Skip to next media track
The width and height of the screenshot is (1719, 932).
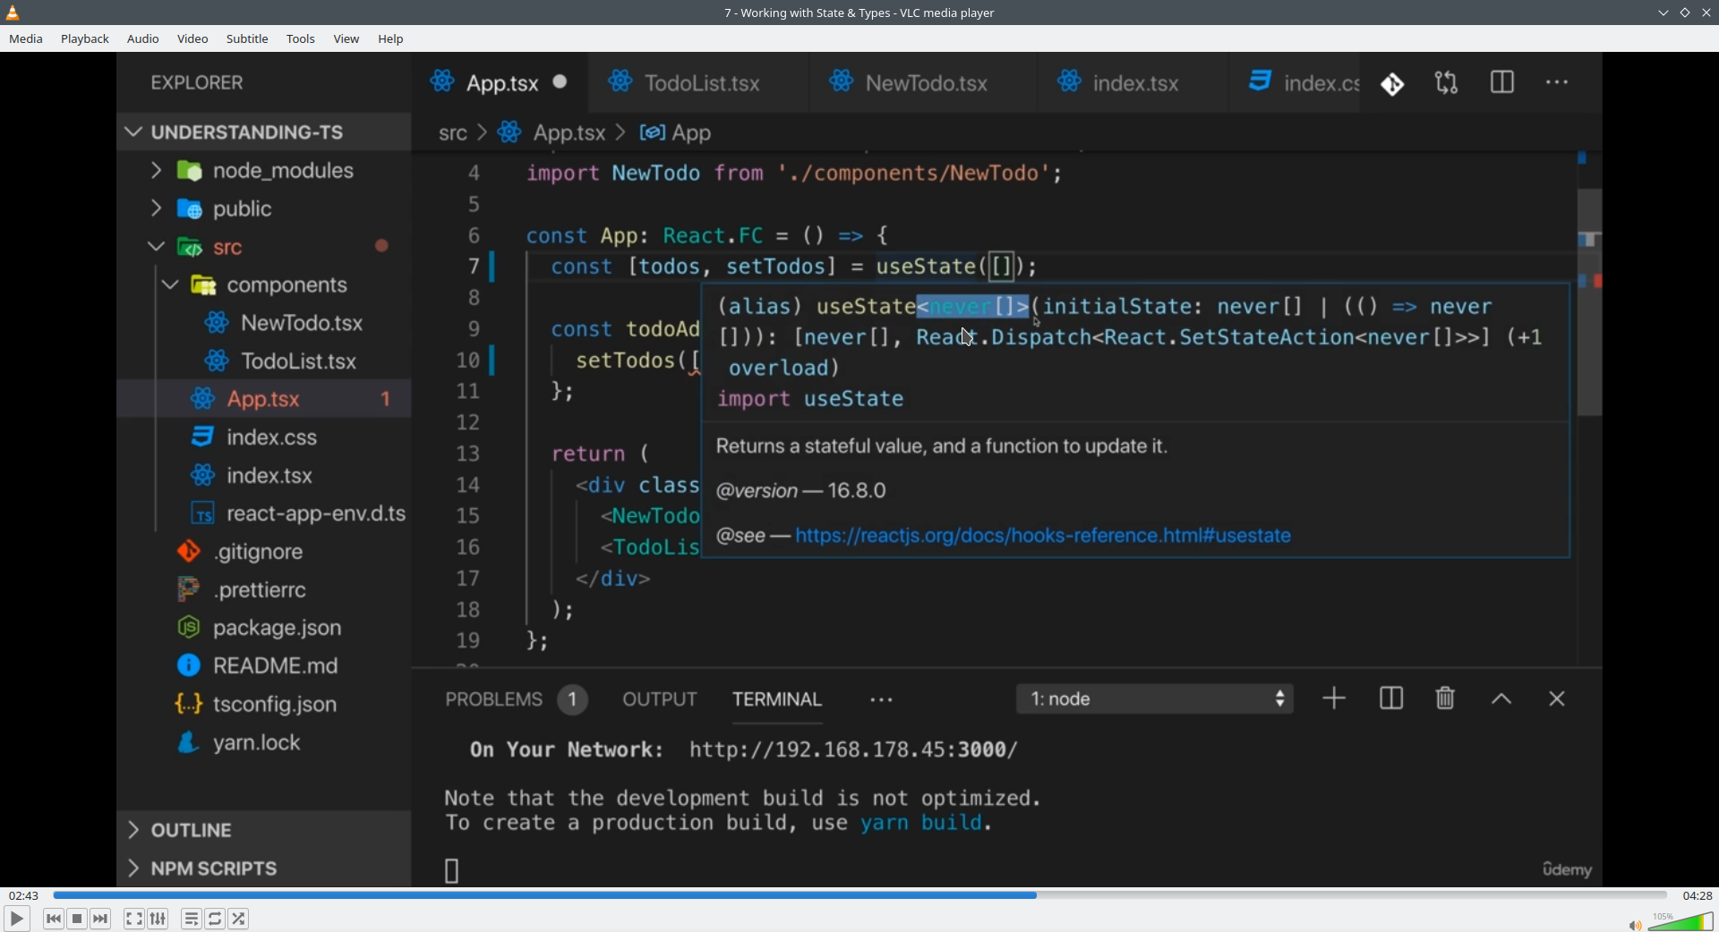click(x=101, y=919)
